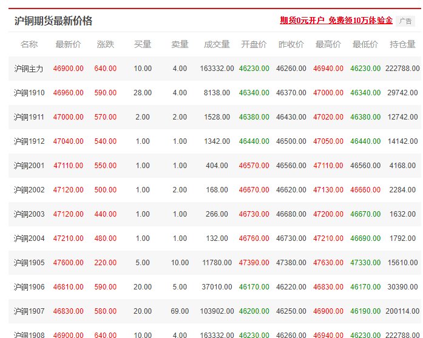Screen dimensions: 423x338
Task: Click open interest 29742.00 for 沪铜1910
Action: click(x=402, y=93)
